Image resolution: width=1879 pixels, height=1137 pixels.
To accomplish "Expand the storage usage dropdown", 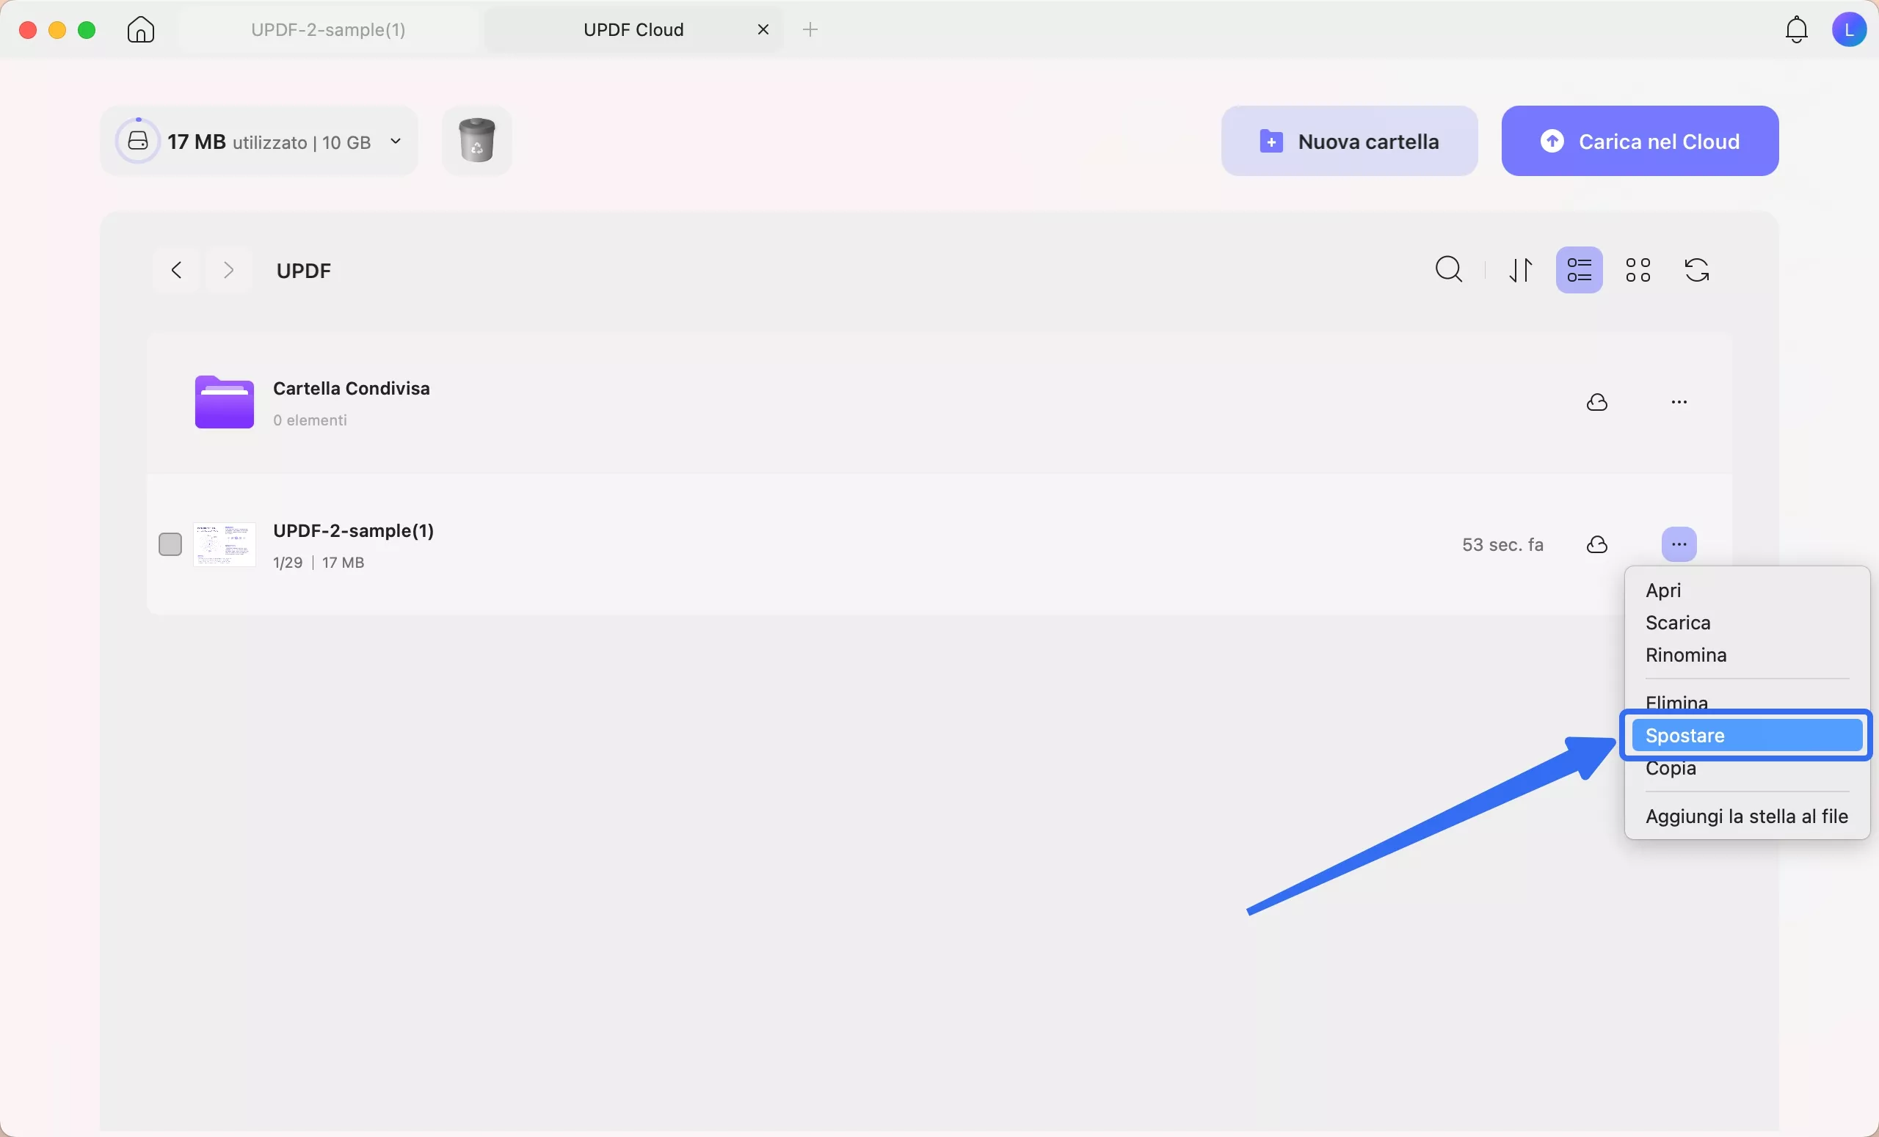I will point(395,141).
